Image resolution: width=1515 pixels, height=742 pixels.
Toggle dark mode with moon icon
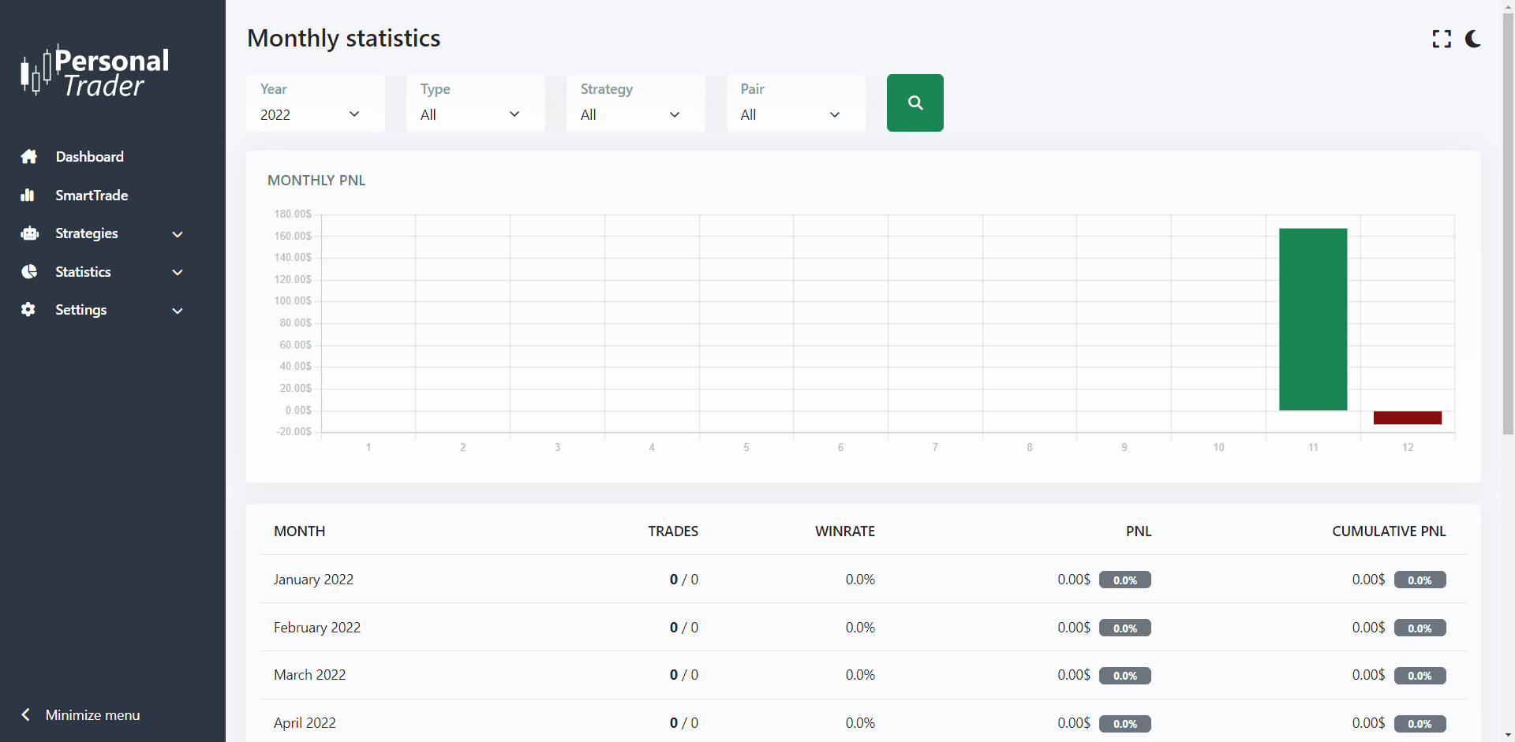[x=1472, y=39]
